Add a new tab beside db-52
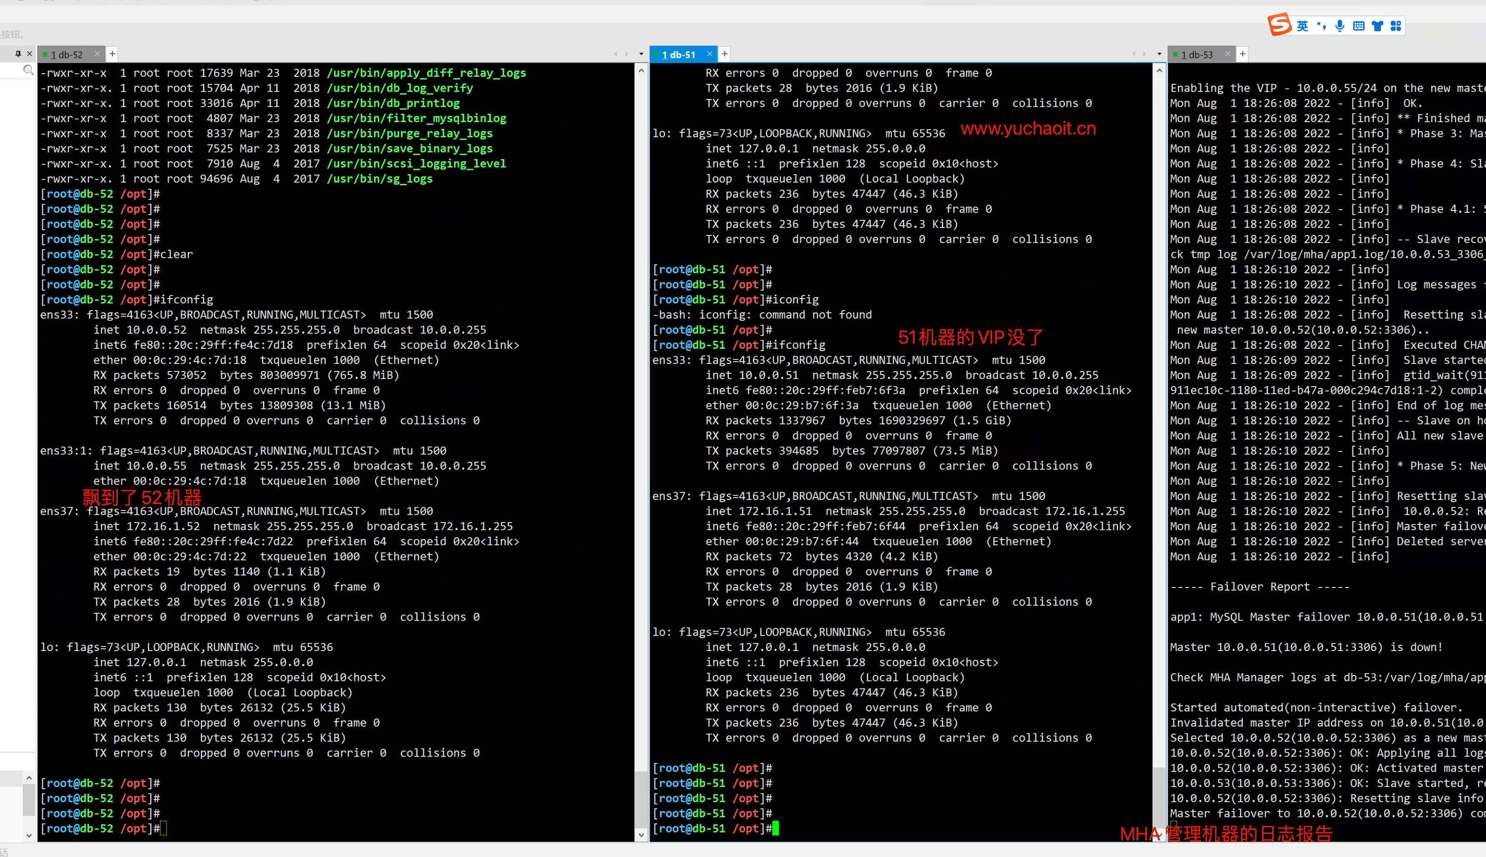 112,54
